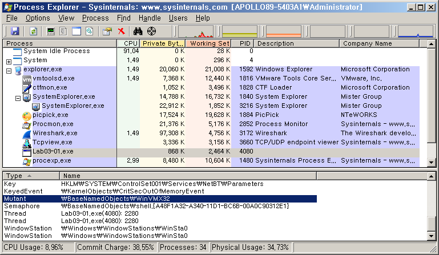Open the Properties toolbar icon
Viewport: 439px width, 255px height.
(106, 31)
